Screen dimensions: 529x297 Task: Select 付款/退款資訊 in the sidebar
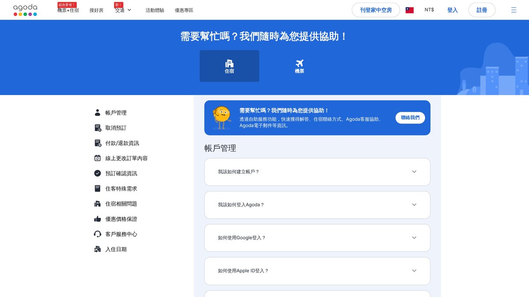click(122, 143)
